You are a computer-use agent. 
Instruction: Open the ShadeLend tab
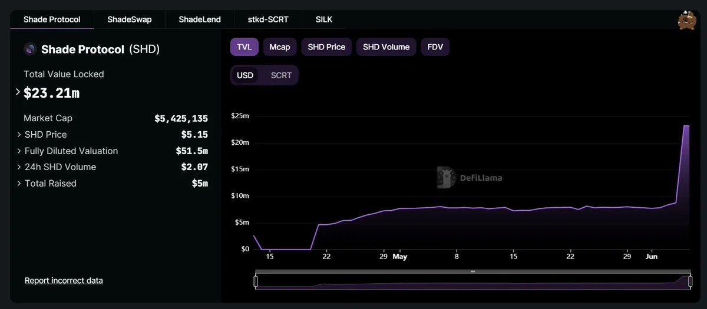(200, 19)
